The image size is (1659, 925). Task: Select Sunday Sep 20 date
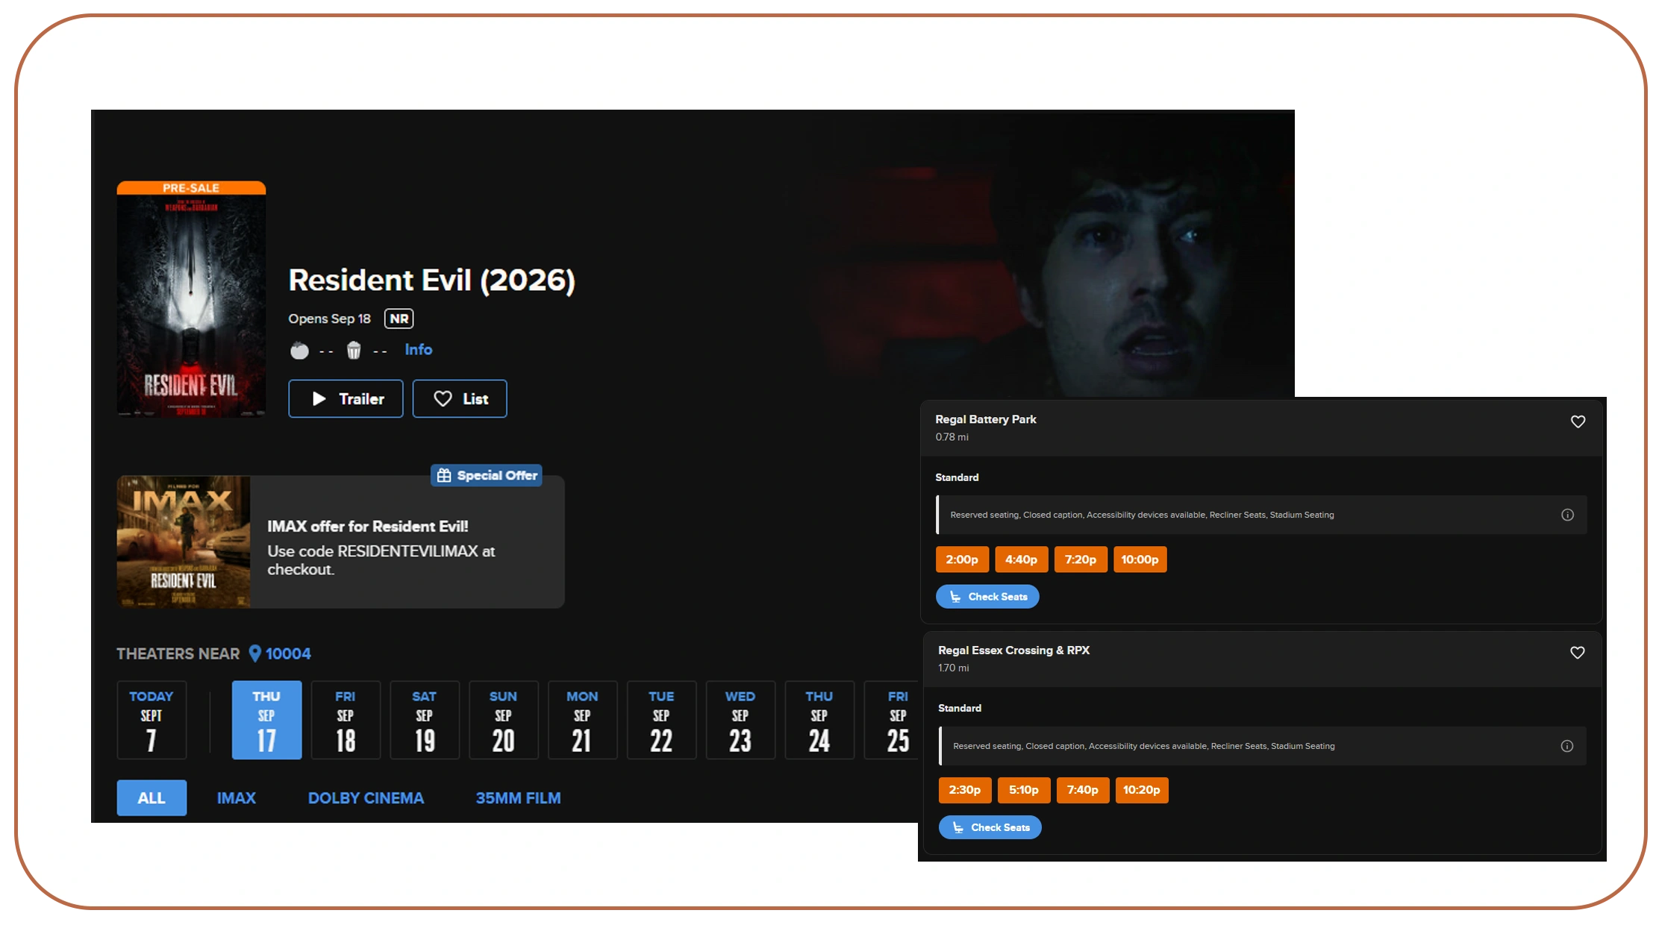pyautogui.click(x=504, y=720)
